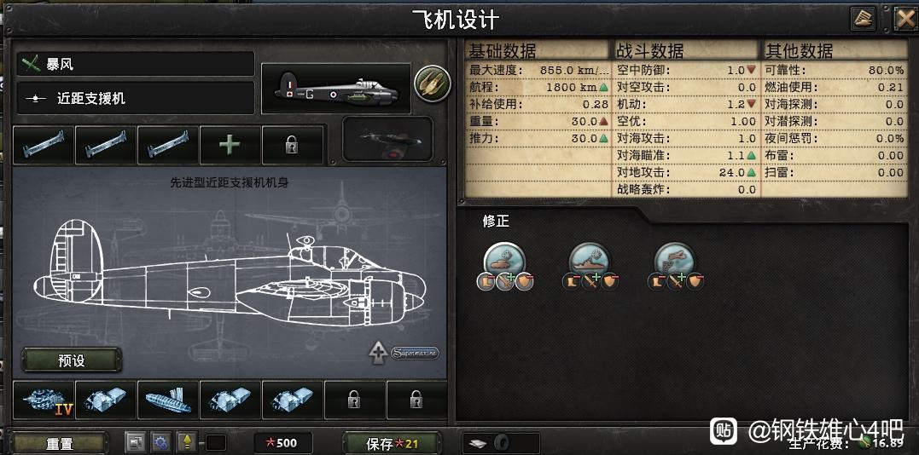Edit the aircraft name field 暴风
Screen dimensions: 919x455
(x=136, y=64)
